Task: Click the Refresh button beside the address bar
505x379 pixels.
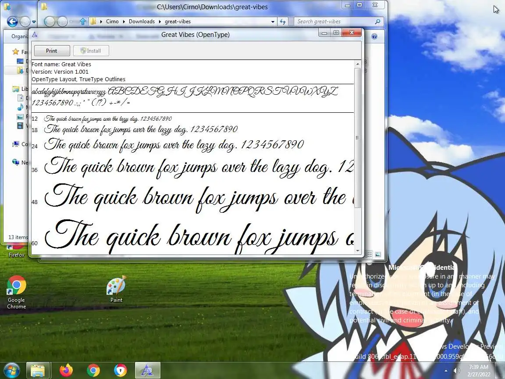Action: pyautogui.click(x=283, y=21)
